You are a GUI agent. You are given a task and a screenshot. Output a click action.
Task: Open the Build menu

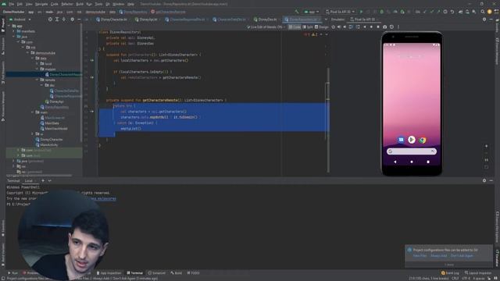pyautogui.click(x=80, y=4)
